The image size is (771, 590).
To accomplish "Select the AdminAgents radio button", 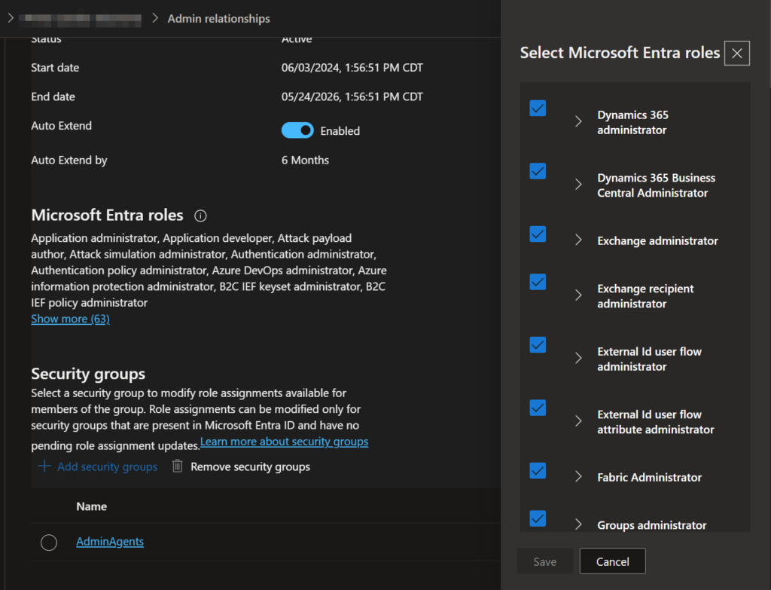I will 49,542.
